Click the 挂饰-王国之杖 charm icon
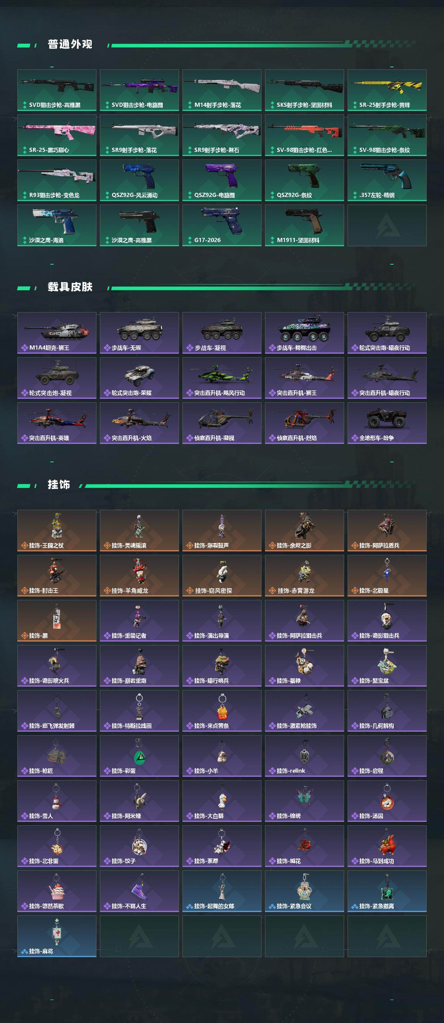444x1023 pixels. (57, 531)
